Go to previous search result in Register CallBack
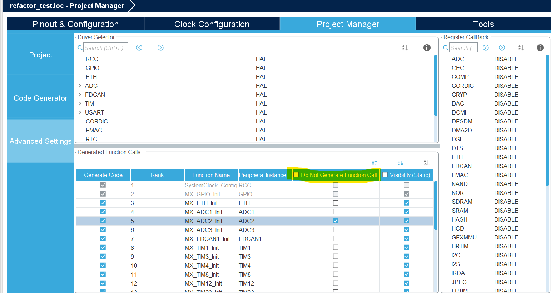Viewport: 551px width, 293px height. 486,47
